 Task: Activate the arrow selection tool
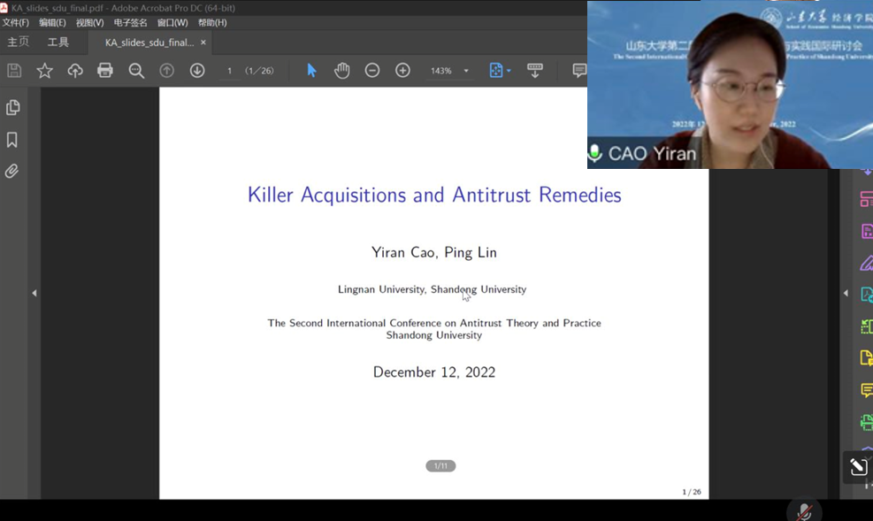tap(311, 71)
